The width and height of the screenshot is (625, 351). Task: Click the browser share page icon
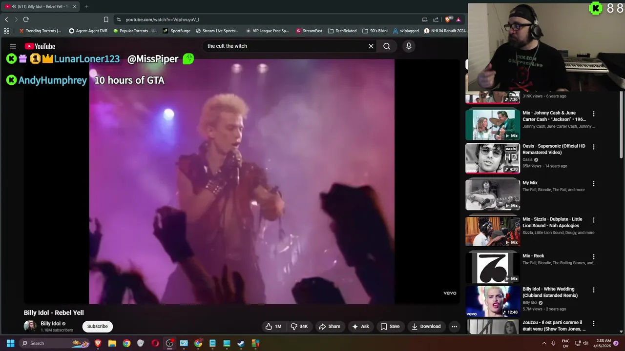436,19
